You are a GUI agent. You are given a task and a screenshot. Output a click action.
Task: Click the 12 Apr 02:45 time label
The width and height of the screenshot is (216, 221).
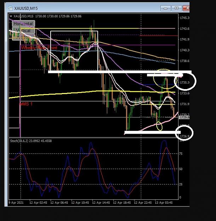(x=38, y=203)
